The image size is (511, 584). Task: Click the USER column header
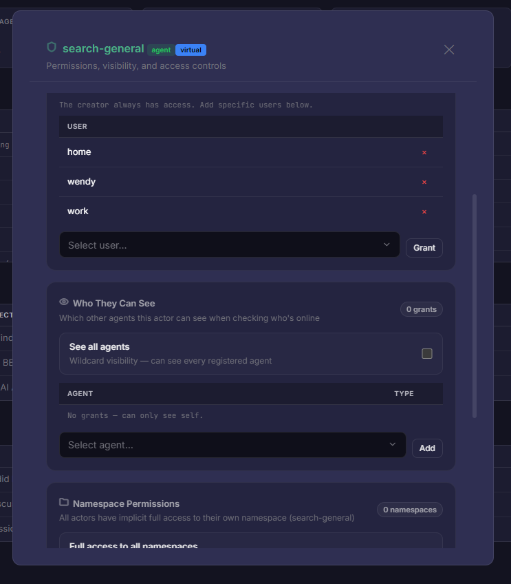(x=77, y=127)
